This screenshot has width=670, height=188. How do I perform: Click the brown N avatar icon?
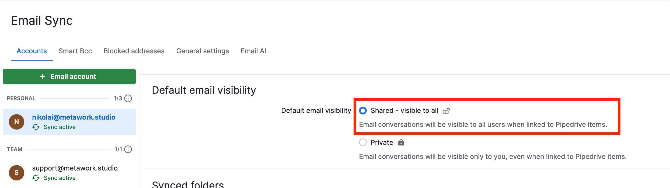[17, 122]
